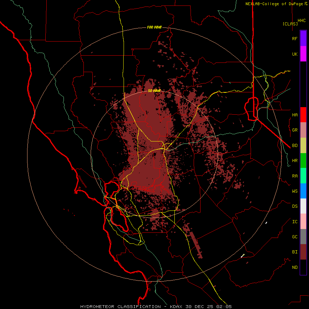This screenshot has width=309, height=309.
Task: Click the "HHC" product label
Action: tap(302, 21)
